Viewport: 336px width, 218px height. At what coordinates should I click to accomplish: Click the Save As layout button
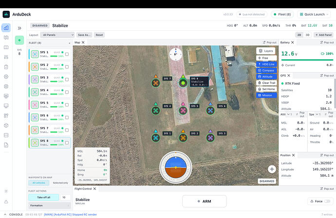click(x=84, y=35)
